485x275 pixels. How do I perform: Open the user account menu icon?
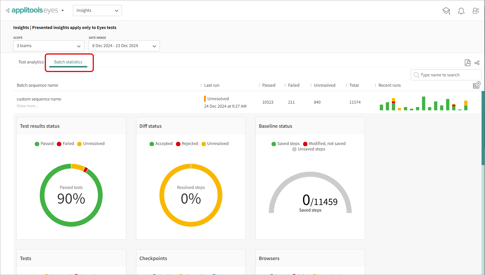click(x=476, y=11)
